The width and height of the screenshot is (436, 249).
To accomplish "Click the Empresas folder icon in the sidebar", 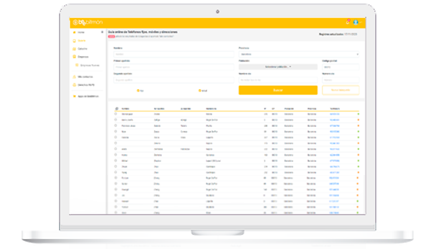I will click(x=75, y=57).
